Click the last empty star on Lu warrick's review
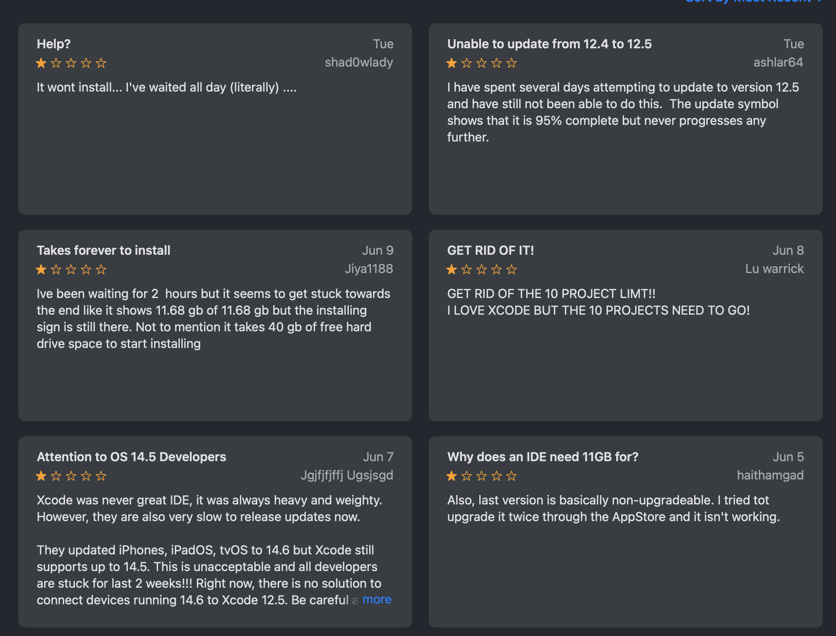Image resolution: width=836 pixels, height=636 pixels. pyautogui.click(x=512, y=270)
